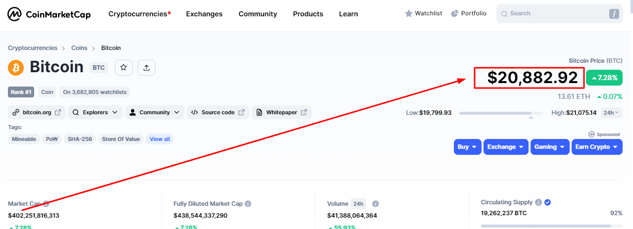
Task: Click Market Cap value $402,251,816,313
Action: (x=34, y=215)
